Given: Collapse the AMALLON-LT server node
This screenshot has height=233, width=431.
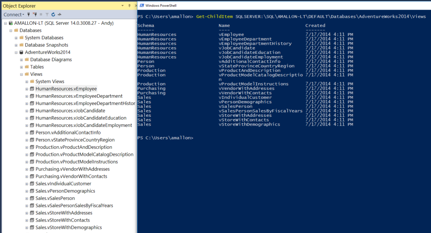Looking at the screenshot, I should (x=5, y=23).
